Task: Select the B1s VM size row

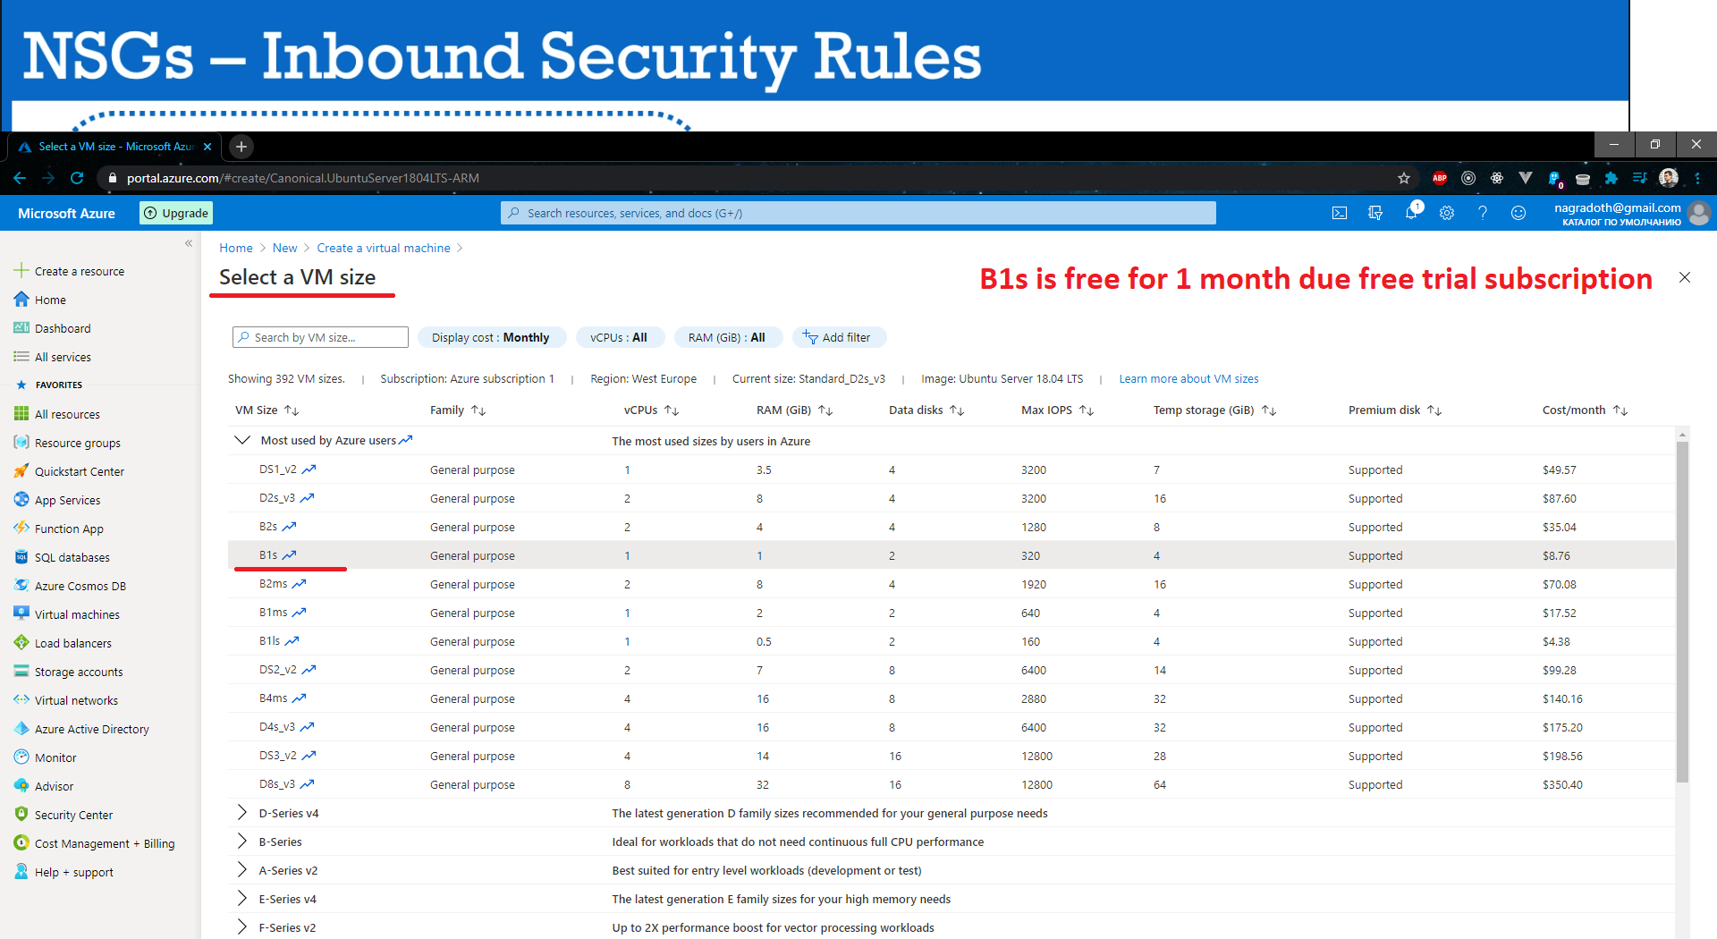Action: [x=952, y=555]
